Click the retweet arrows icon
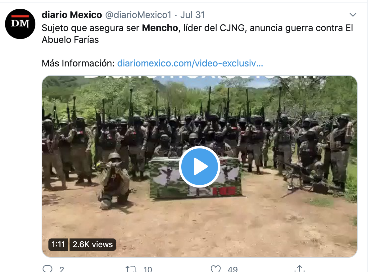Image resolution: width=375 pixels, height=272 pixels. (131, 269)
